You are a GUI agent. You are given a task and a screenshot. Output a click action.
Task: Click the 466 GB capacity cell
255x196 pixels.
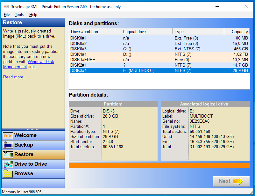click(241, 49)
